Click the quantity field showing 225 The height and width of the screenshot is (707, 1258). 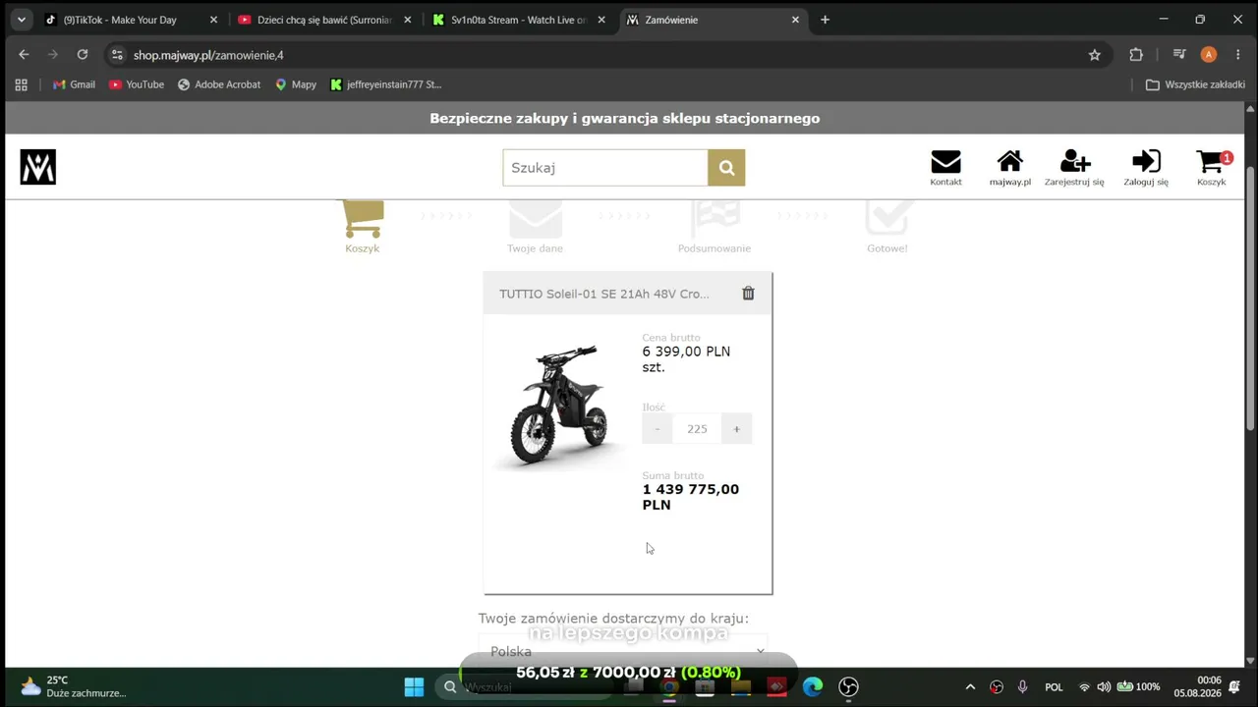[x=697, y=429]
